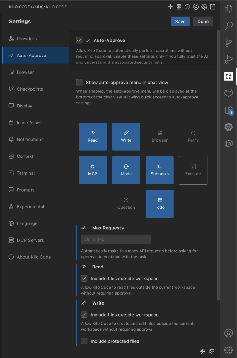Open the Search view in the sidebar
Image resolution: width=237 pixels, height=358 pixels.
pos(228,26)
